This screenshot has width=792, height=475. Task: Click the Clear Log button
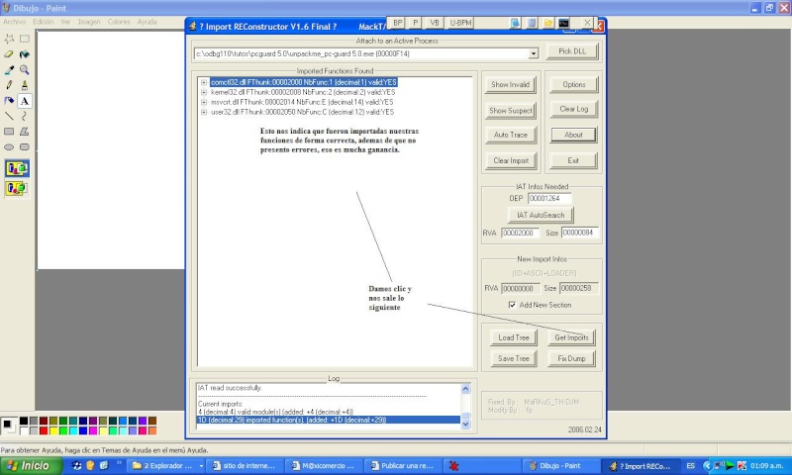click(x=573, y=109)
